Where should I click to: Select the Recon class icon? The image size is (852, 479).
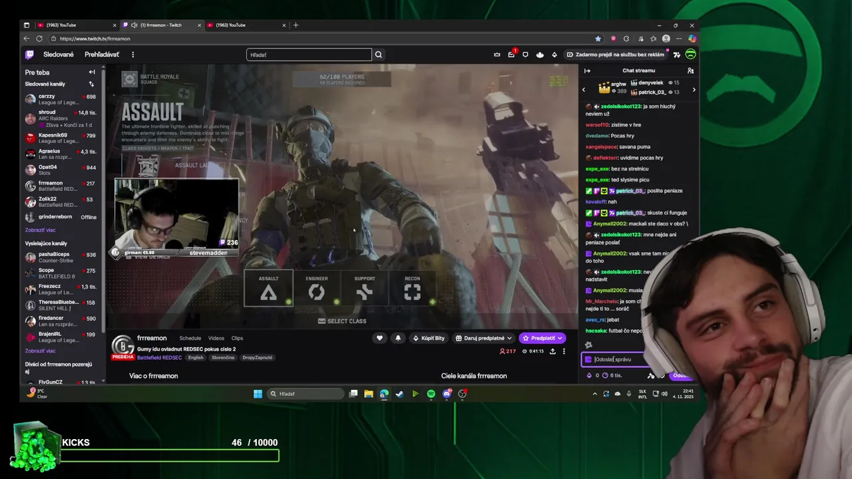[x=412, y=288]
